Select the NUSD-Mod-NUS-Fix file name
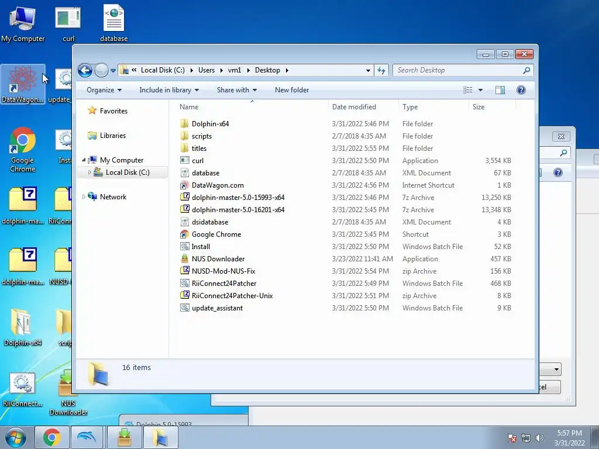The image size is (599, 449). point(223,271)
